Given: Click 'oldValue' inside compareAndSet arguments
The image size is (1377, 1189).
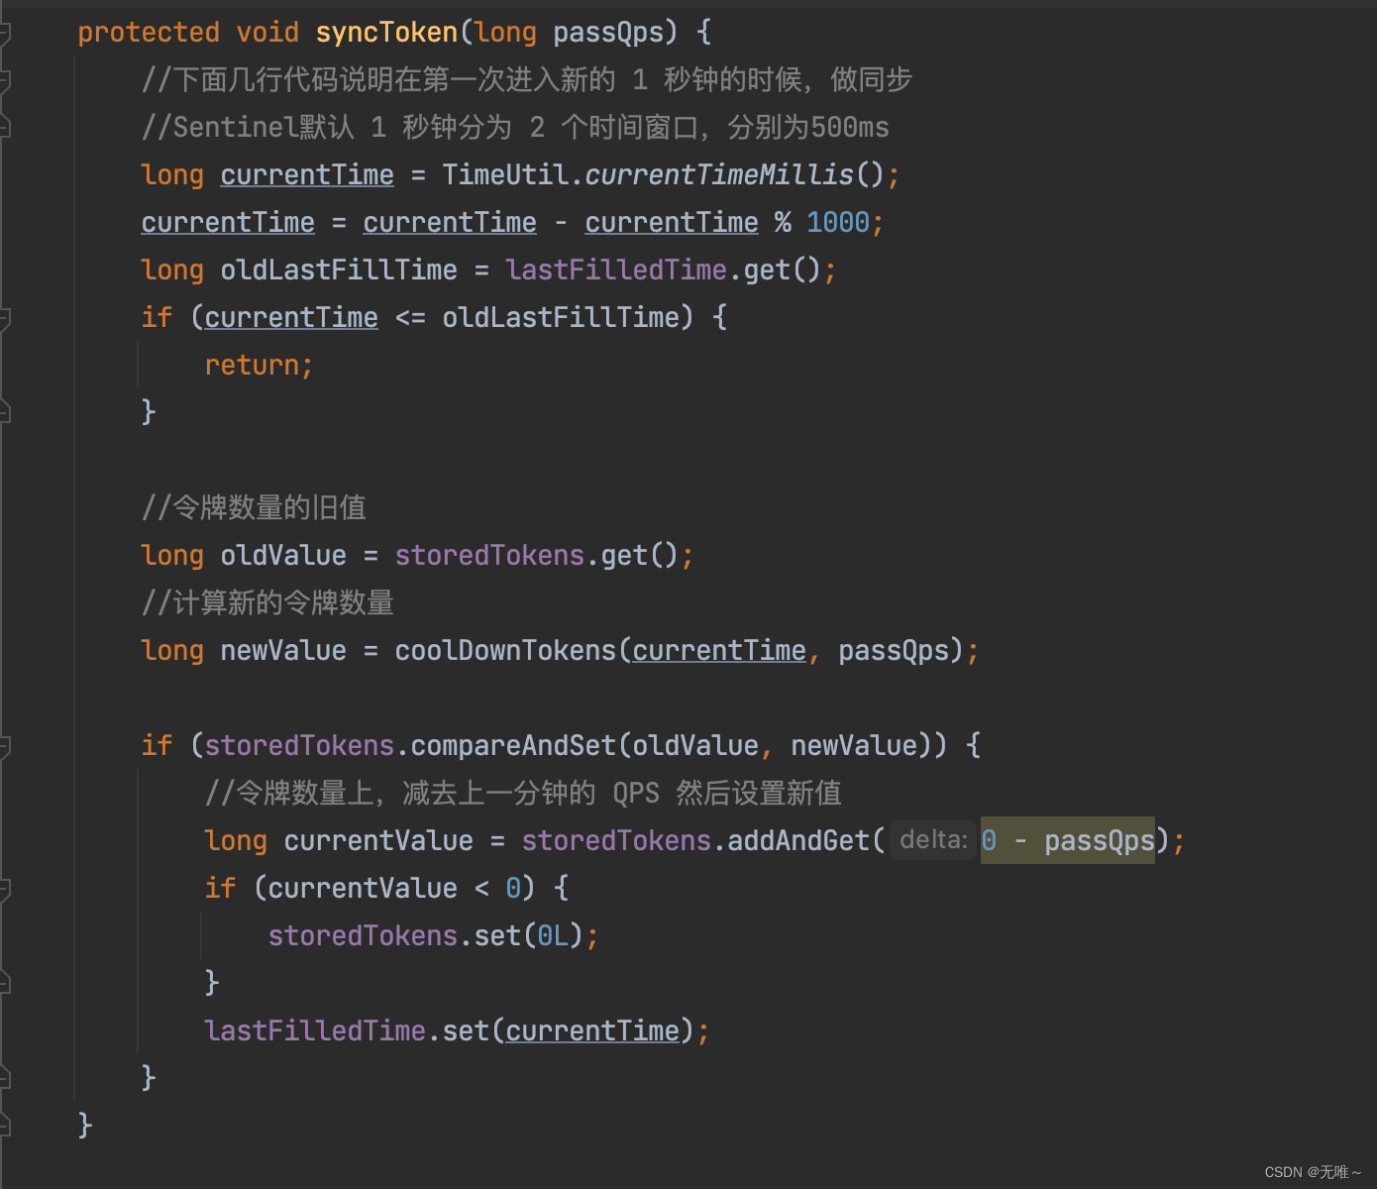Looking at the screenshot, I should [695, 746].
